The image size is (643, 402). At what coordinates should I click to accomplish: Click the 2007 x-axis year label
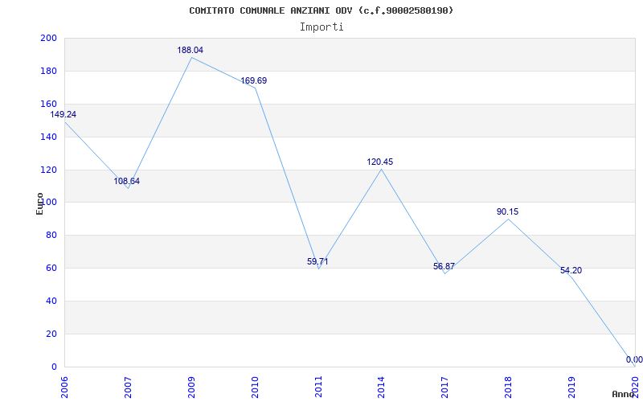[x=128, y=388]
